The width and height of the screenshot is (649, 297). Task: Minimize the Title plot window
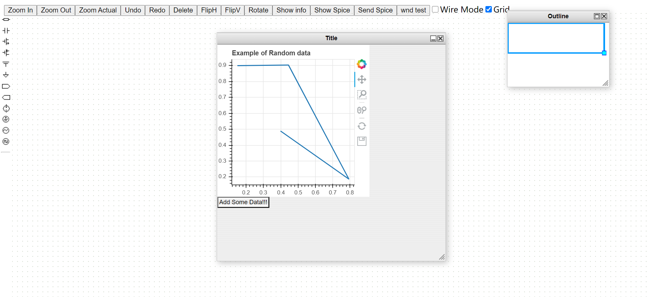[433, 38]
